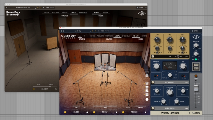The width and height of the screenshot is (213, 120).
Task: Enable the CLOSE mic yellow square toggle
Action: (x=65, y=112)
